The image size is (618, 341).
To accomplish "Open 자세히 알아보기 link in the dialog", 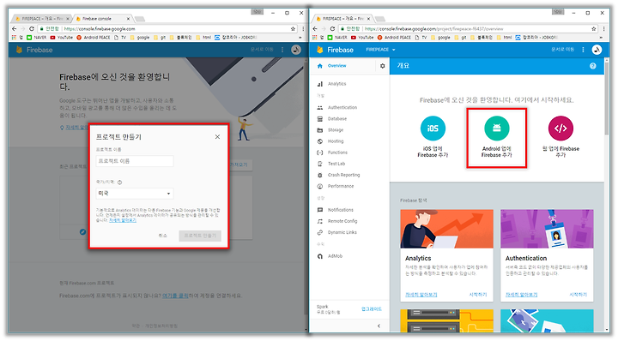I will click(x=123, y=220).
